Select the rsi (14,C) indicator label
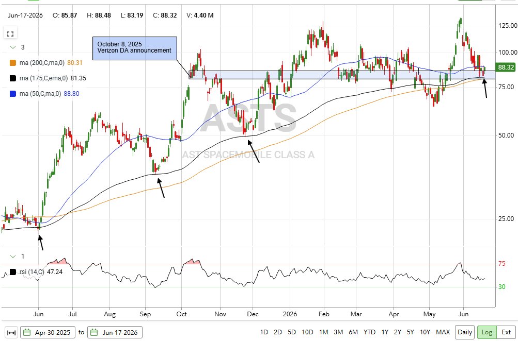This screenshot has width=518, height=341. click(32, 272)
